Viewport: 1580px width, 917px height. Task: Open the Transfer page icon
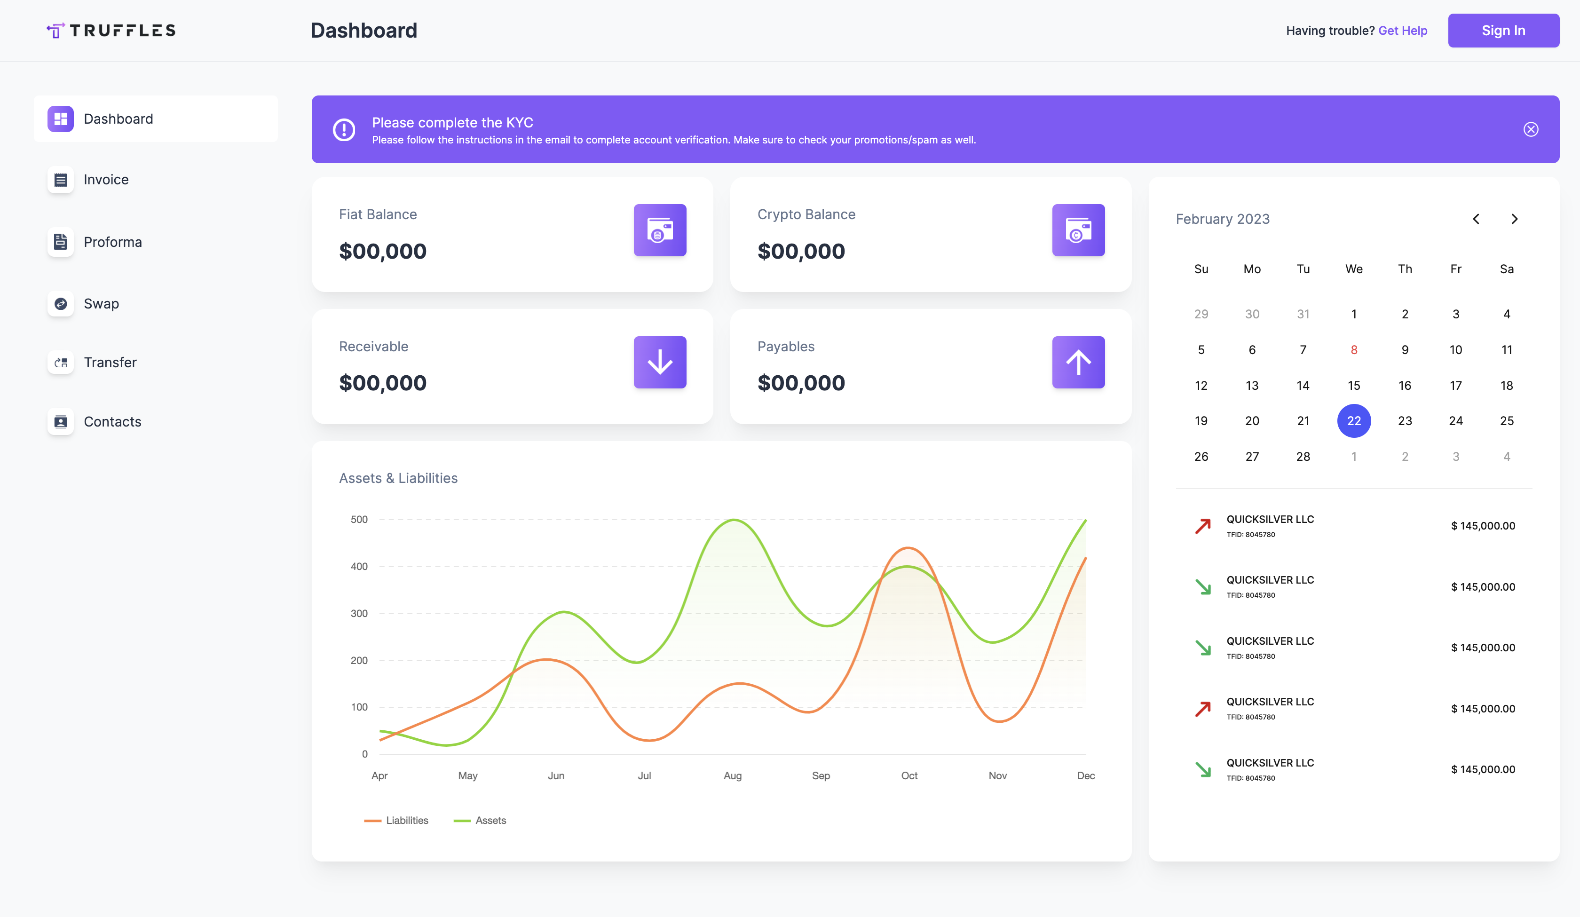[61, 363]
